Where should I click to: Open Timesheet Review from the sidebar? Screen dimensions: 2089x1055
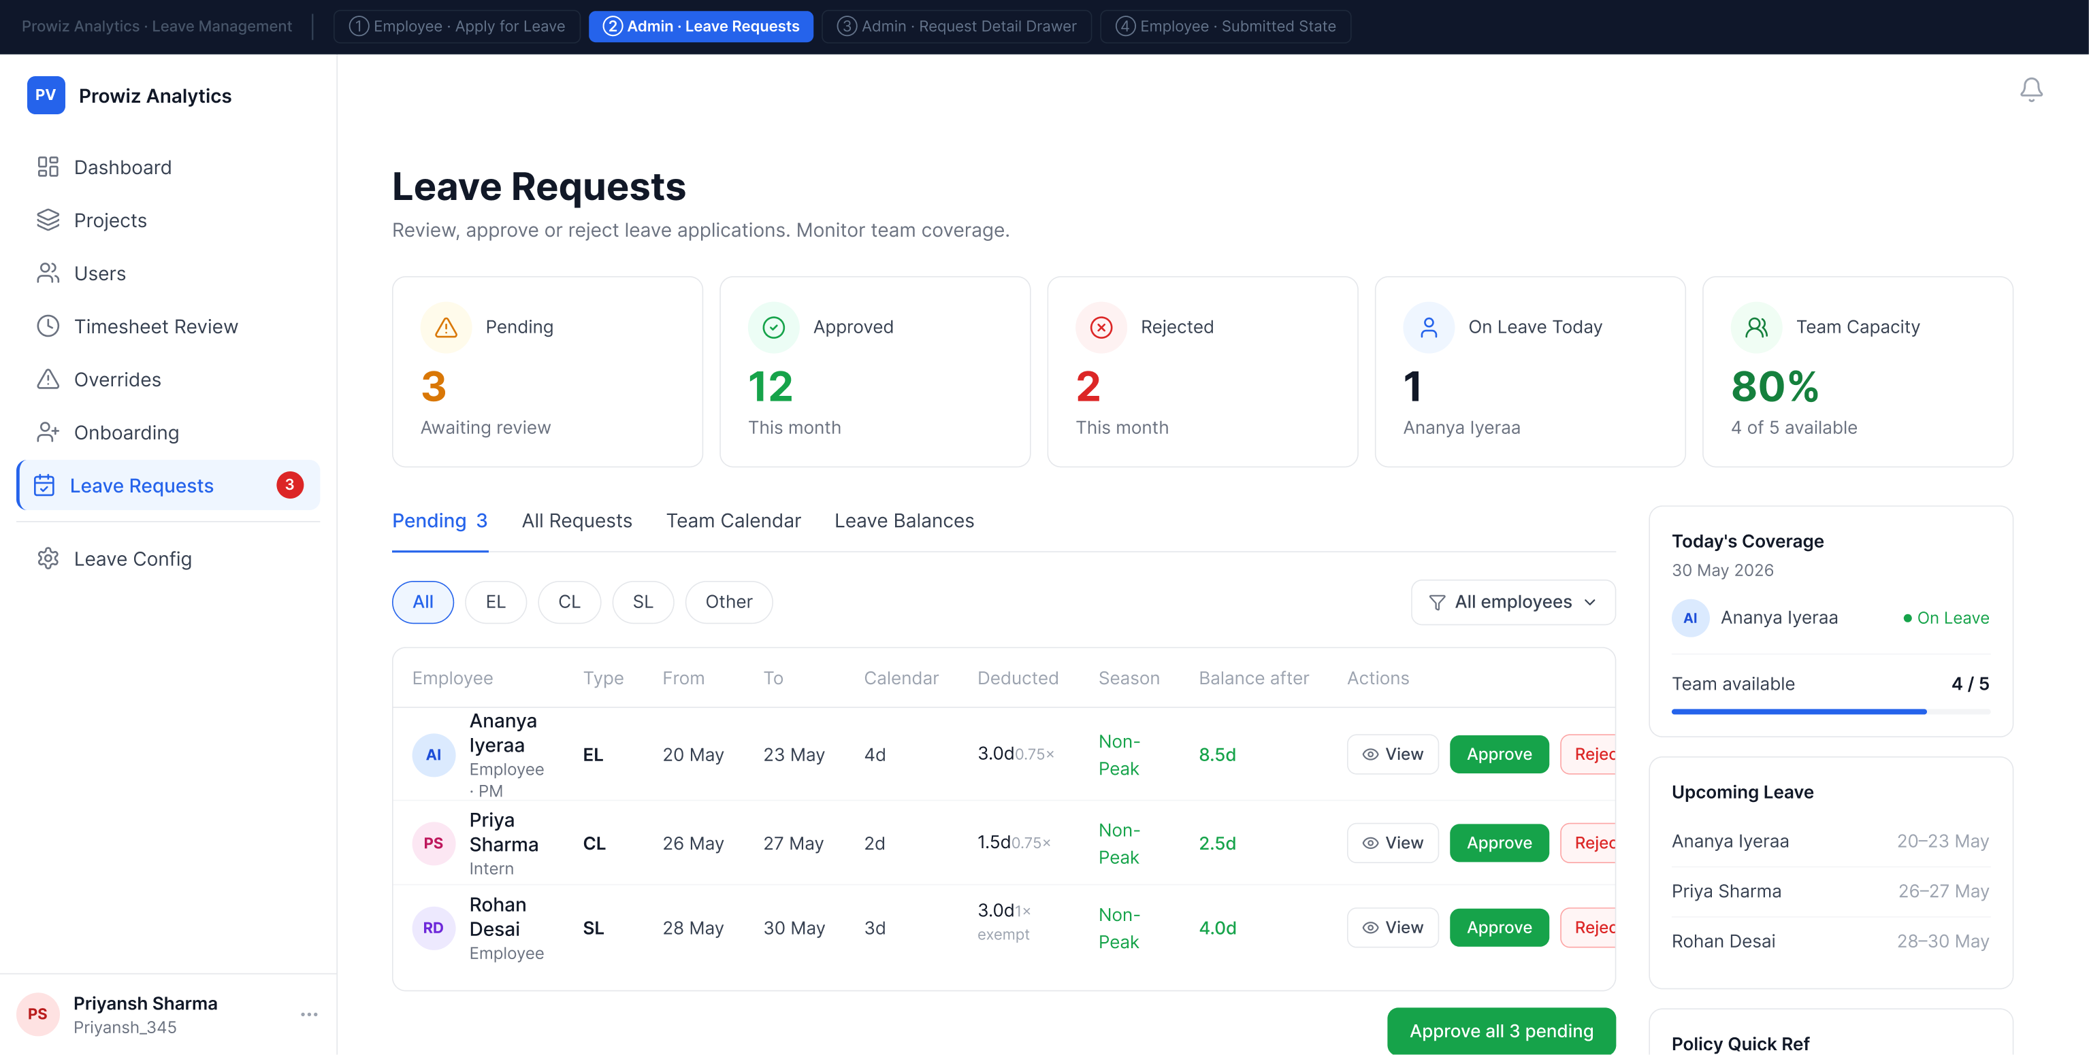[x=168, y=326]
